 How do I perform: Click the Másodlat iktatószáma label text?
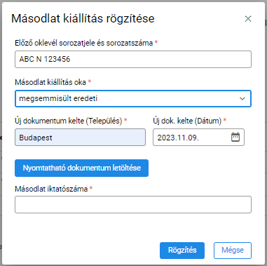(51, 189)
